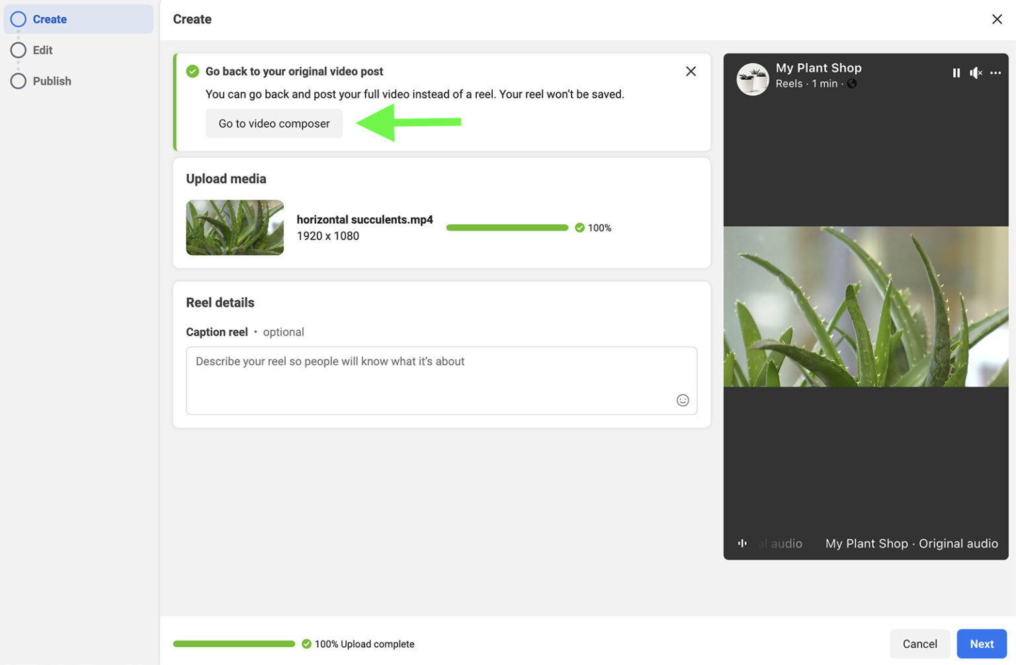Click the audio waveform icon near Original audio

[x=742, y=543]
